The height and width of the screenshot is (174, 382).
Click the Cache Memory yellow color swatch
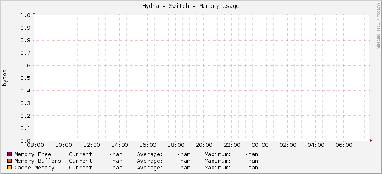click(10, 167)
